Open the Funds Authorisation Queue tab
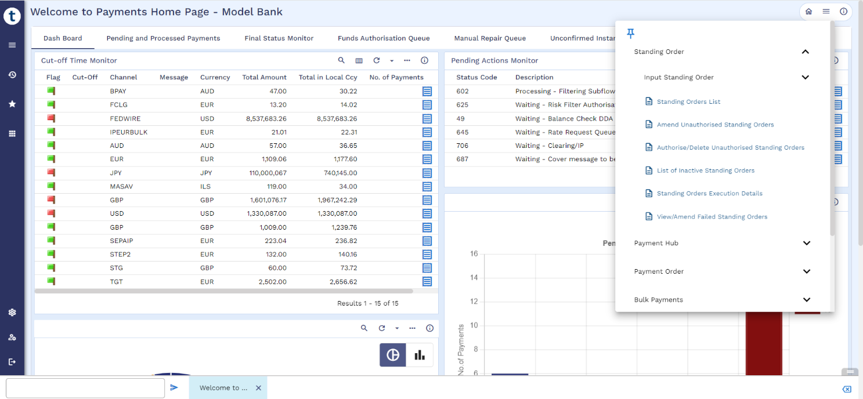Viewport: 863px width, 399px height. (384, 38)
